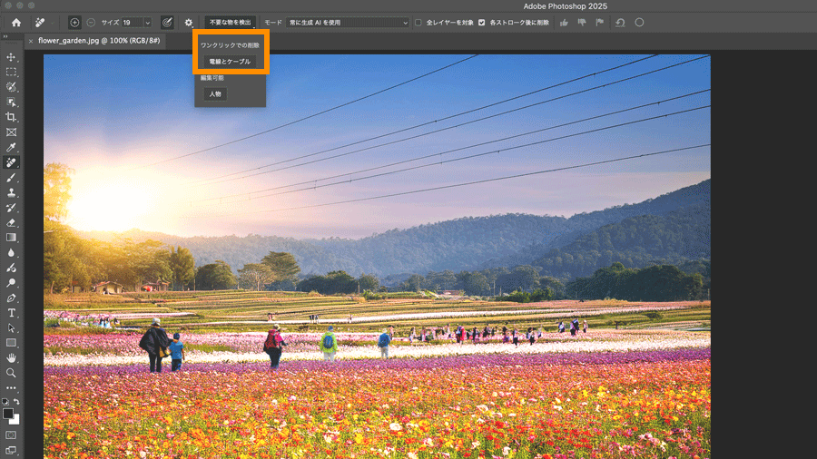
Task: Select the Frame tool
Action: point(11,132)
